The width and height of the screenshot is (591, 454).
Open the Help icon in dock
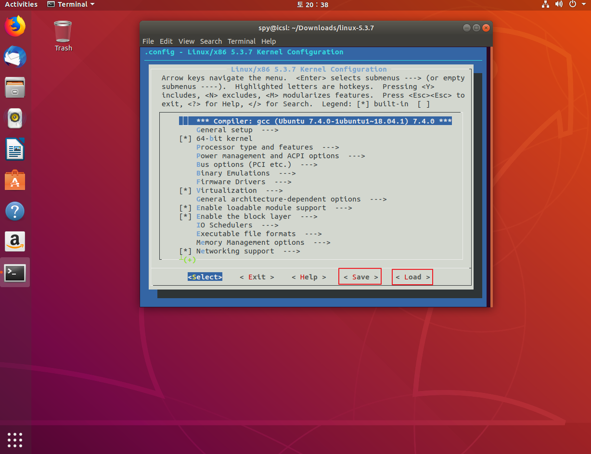(x=15, y=211)
